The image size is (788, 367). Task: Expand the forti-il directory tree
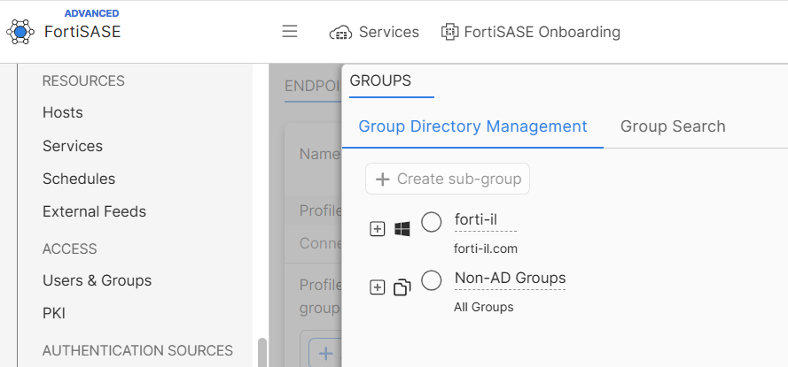coord(378,229)
